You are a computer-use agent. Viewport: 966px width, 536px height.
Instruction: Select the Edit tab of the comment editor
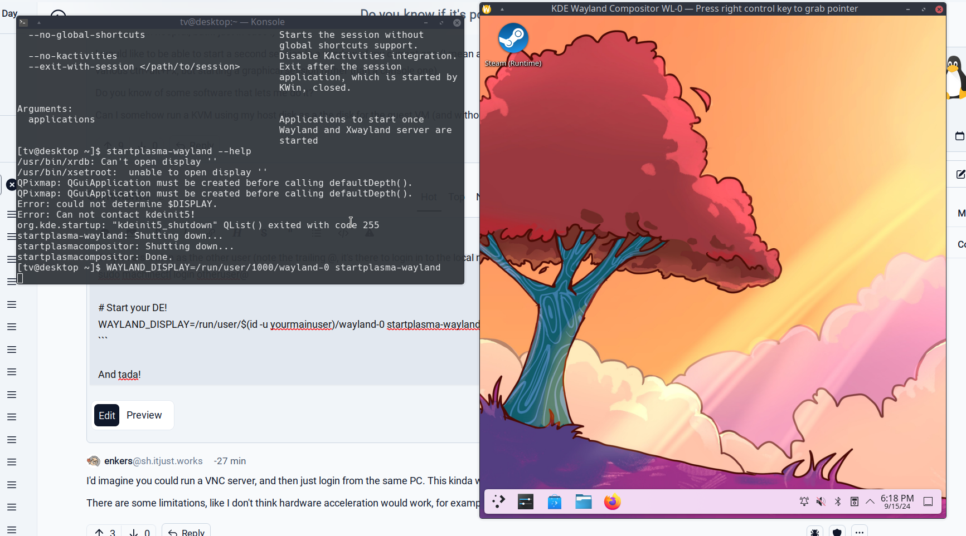click(106, 415)
